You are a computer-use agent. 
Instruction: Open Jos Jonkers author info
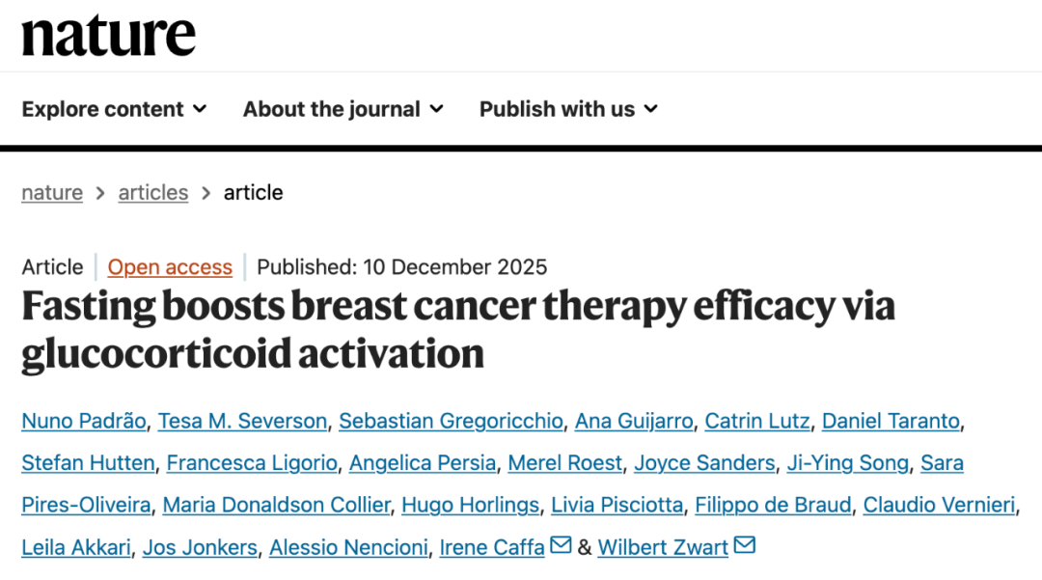point(200,548)
